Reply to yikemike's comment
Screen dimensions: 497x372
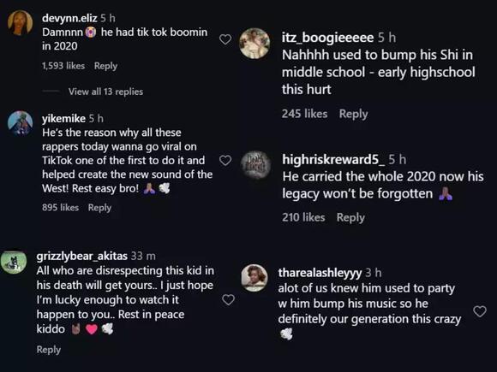point(99,208)
